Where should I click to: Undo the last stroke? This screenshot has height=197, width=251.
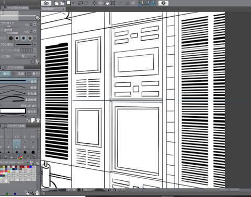point(80,3)
